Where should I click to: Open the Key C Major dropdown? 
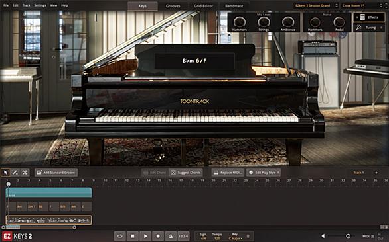236,239
